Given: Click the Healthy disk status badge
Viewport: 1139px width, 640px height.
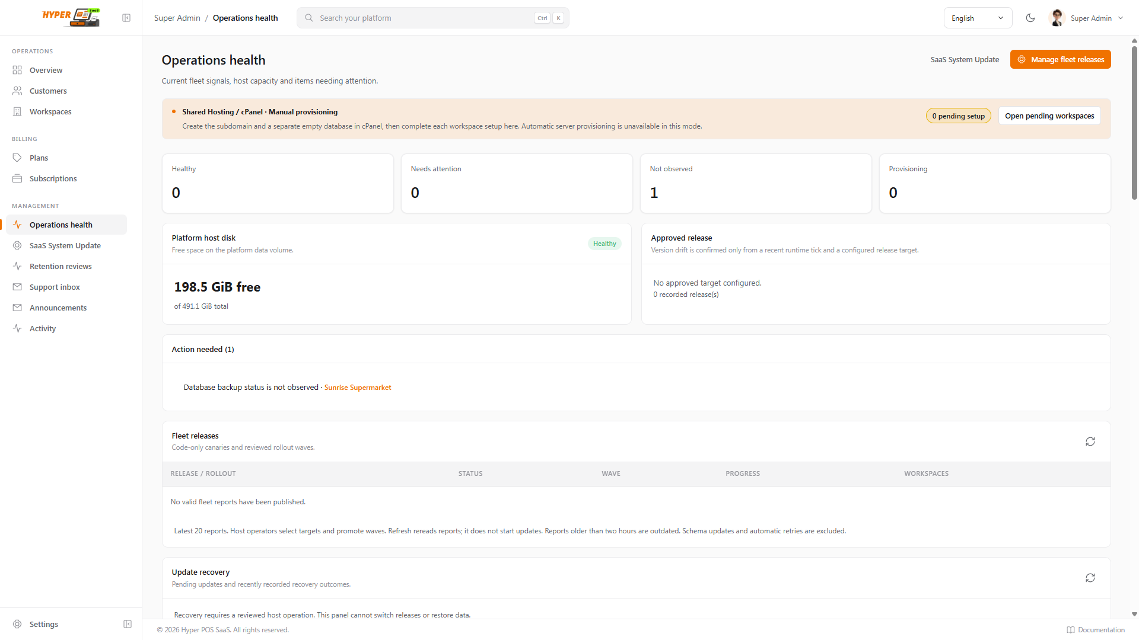Looking at the screenshot, I should pyautogui.click(x=605, y=244).
